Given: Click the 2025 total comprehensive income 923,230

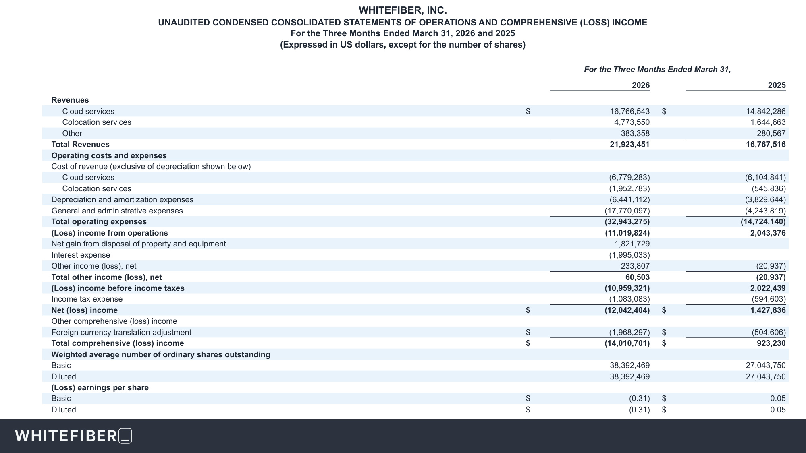Looking at the screenshot, I should (x=771, y=343).
